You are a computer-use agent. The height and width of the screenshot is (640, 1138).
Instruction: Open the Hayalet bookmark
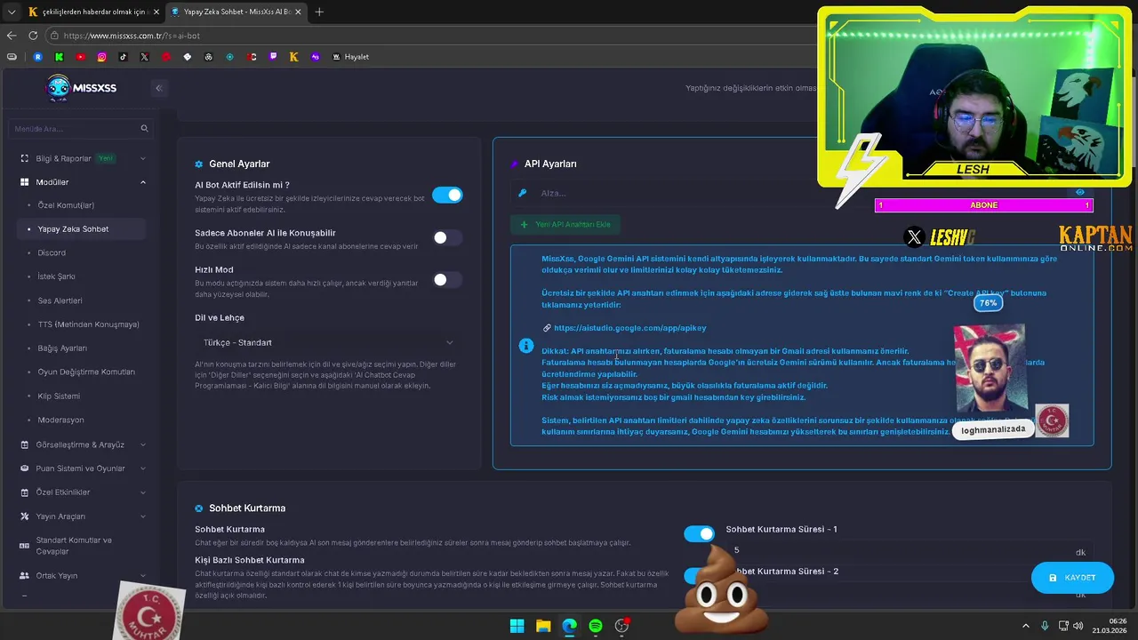(x=350, y=57)
